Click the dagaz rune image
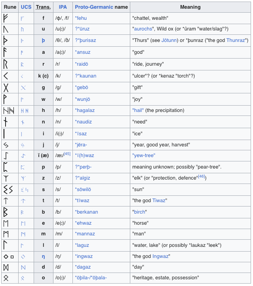253x286 pixels. point(6,267)
